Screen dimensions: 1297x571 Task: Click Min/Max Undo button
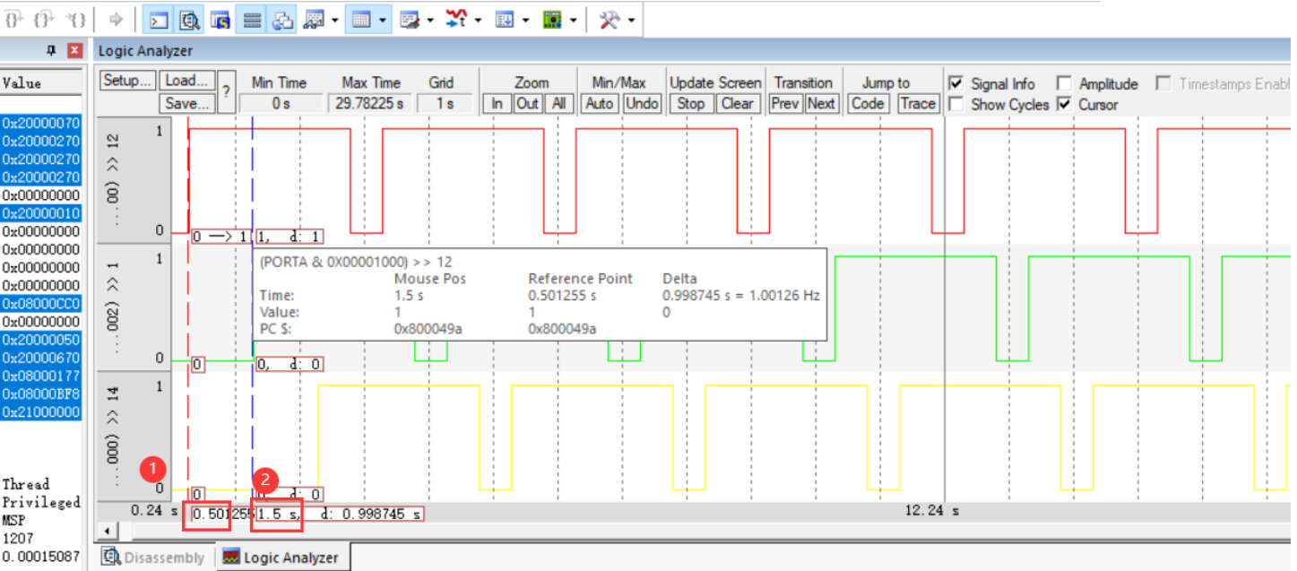pyautogui.click(x=642, y=103)
